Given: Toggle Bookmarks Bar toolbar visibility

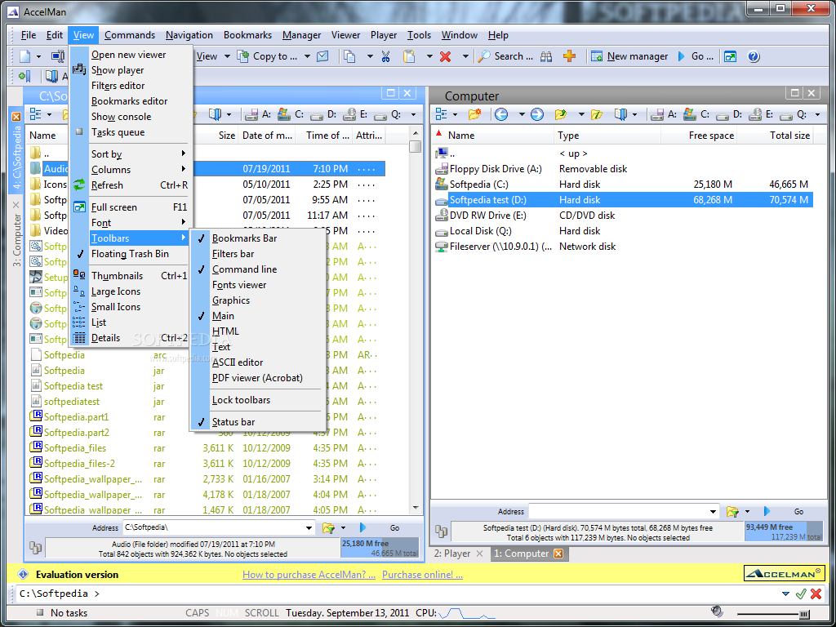Looking at the screenshot, I should 257,238.
